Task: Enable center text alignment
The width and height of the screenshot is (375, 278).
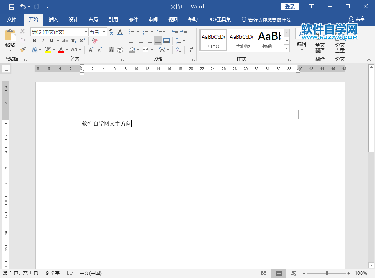Action: pos(140,40)
